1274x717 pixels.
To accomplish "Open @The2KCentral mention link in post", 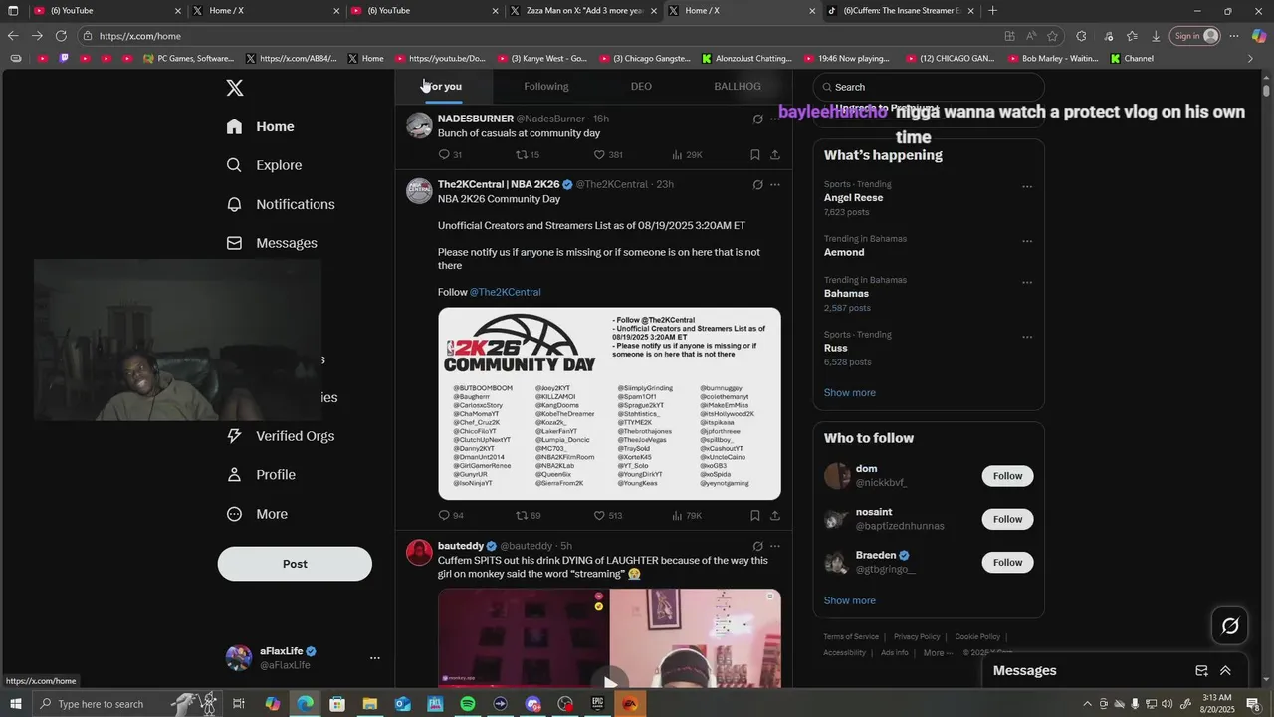I will (506, 292).
